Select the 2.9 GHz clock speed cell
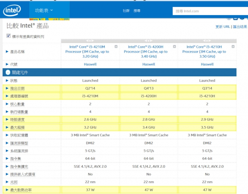Screen dimensions: 248x194 coord(207,119)
